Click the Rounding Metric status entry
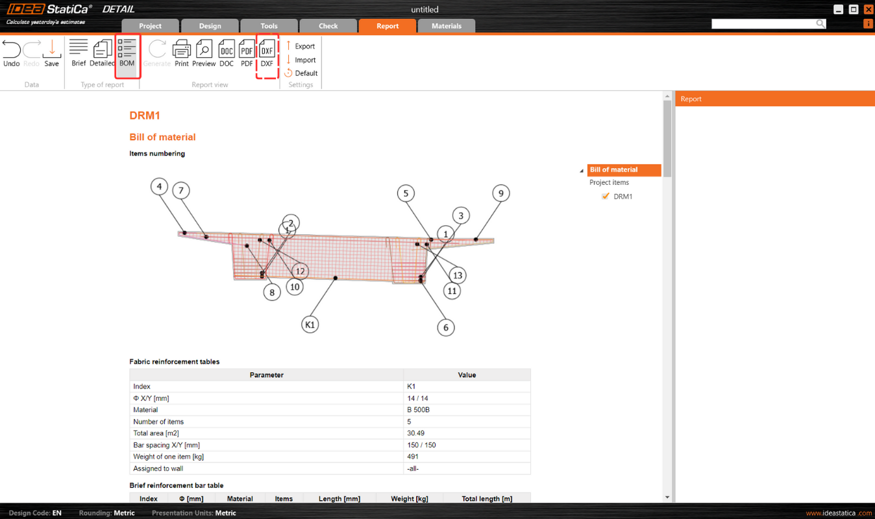Viewport: 875px width, 519px height. pos(107,513)
